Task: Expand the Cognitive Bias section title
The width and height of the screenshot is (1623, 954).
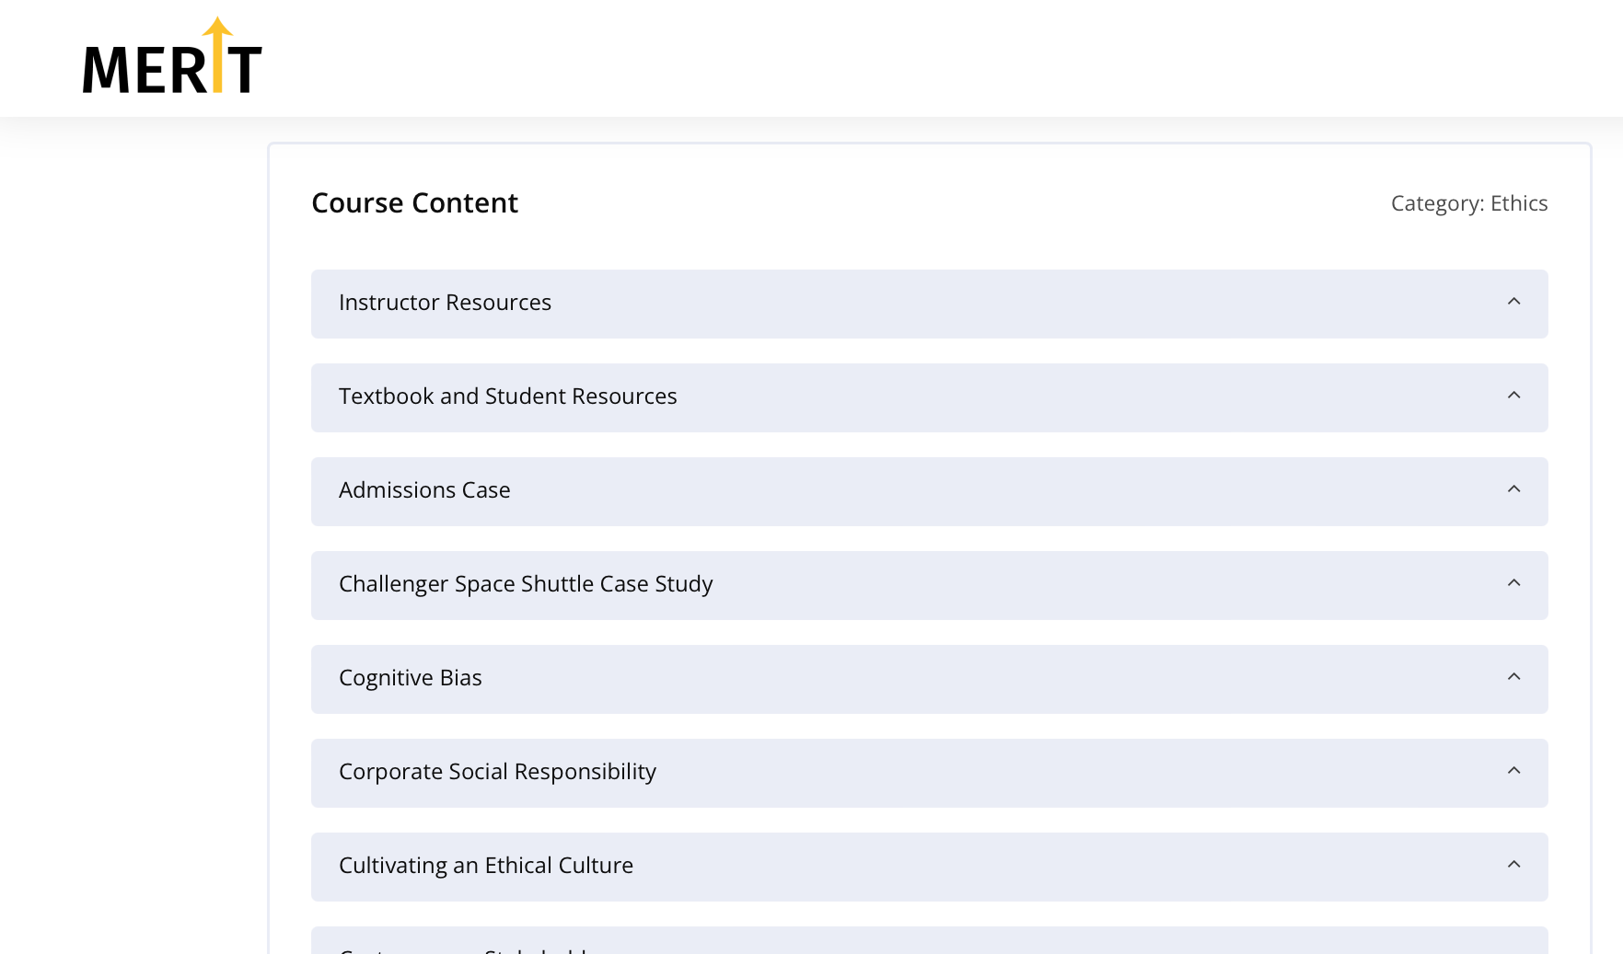Action: (x=410, y=678)
